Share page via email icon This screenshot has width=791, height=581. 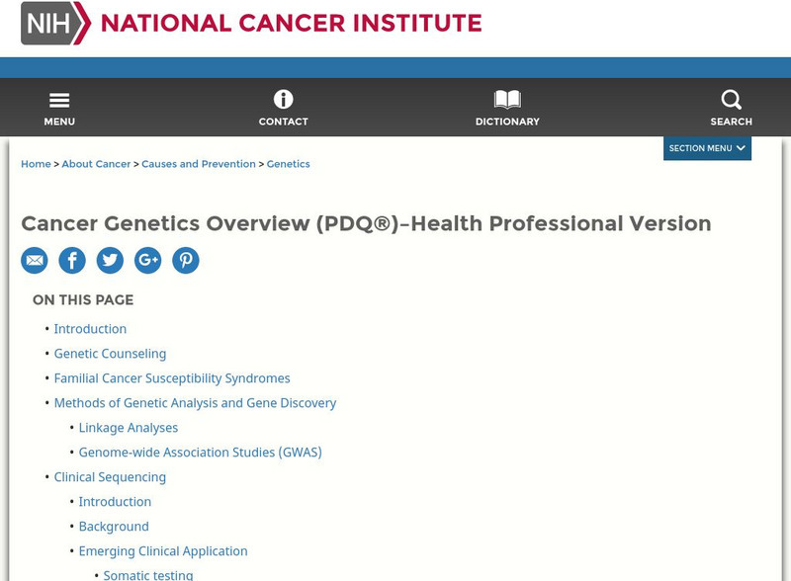[35, 261]
